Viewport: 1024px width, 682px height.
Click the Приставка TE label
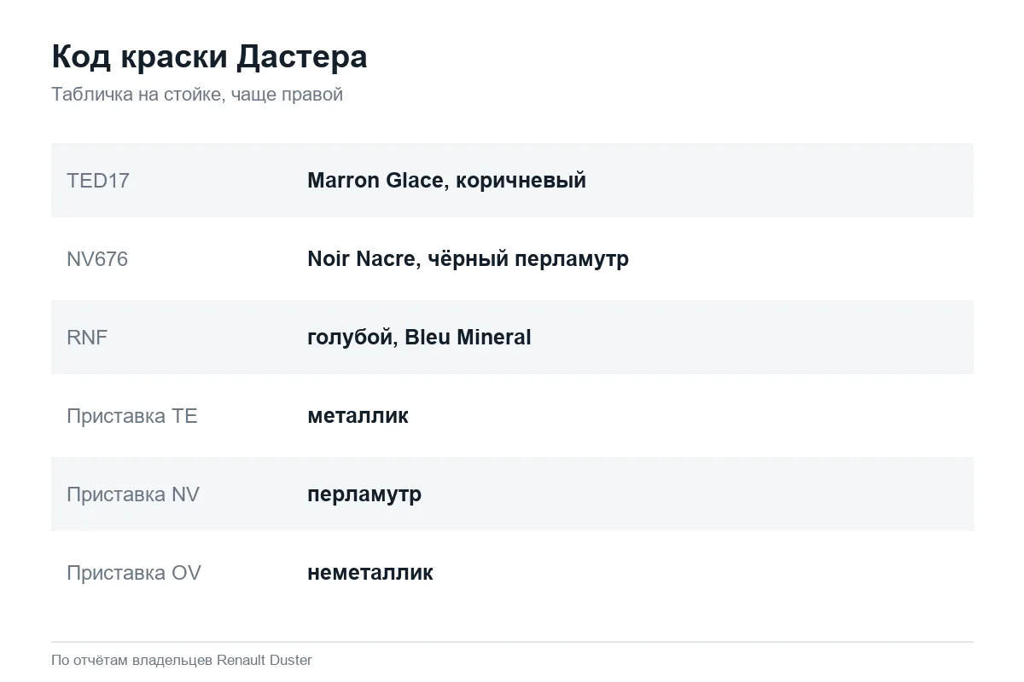click(x=132, y=416)
